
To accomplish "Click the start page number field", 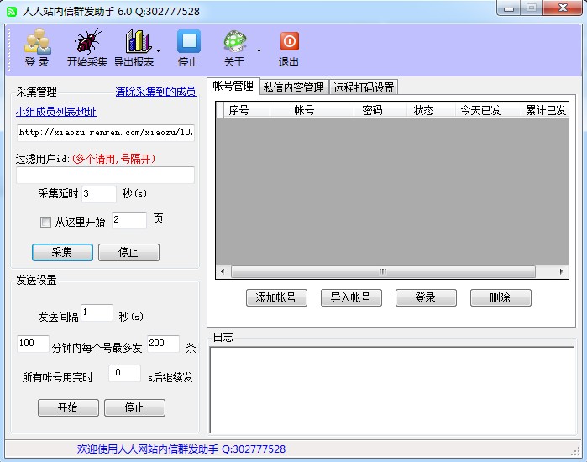I will pyautogui.click(x=129, y=220).
